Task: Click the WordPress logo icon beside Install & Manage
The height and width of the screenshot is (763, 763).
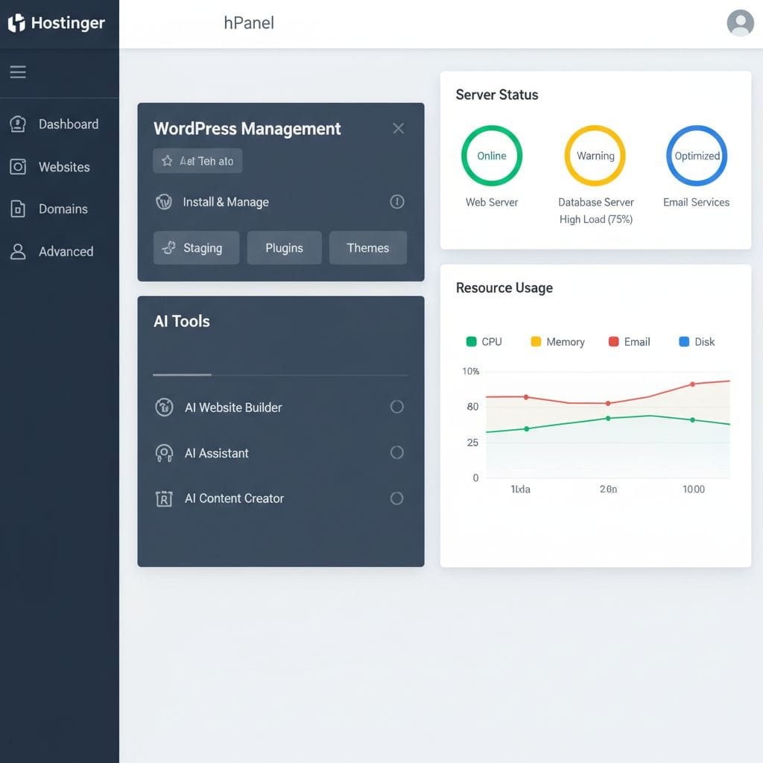Action: (x=164, y=201)
